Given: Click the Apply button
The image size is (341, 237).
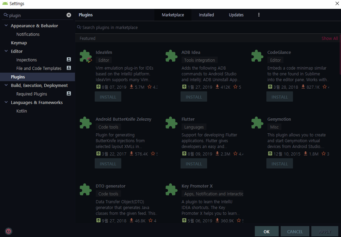Looking at the screenshot, I should click(x=325, y=232).
